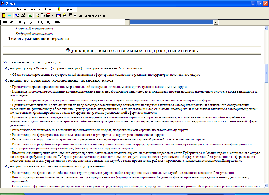
Task: Click the Управленческие функции underlined heading
Action: coord(32,62)
